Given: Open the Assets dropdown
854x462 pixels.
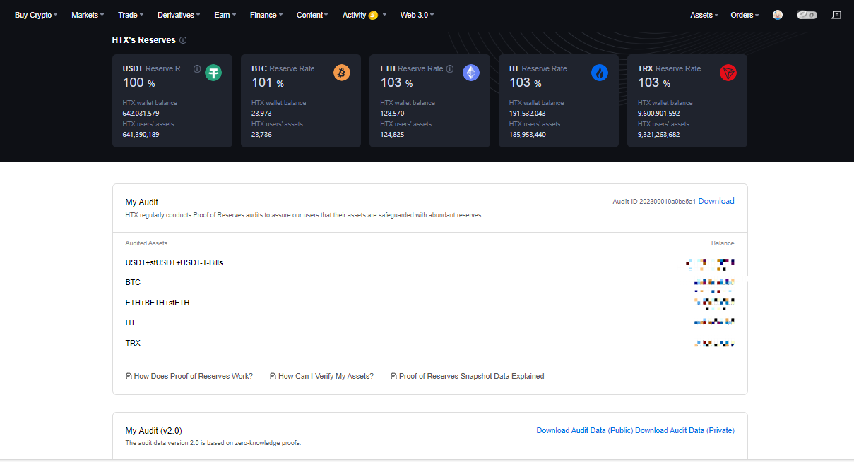Looking at the screenshot, I should point(704,15).
